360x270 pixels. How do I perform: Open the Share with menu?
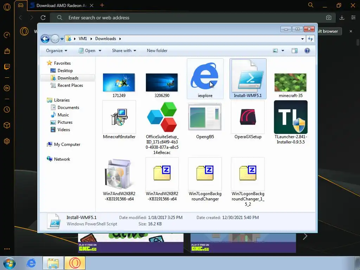tap(124, 51)
